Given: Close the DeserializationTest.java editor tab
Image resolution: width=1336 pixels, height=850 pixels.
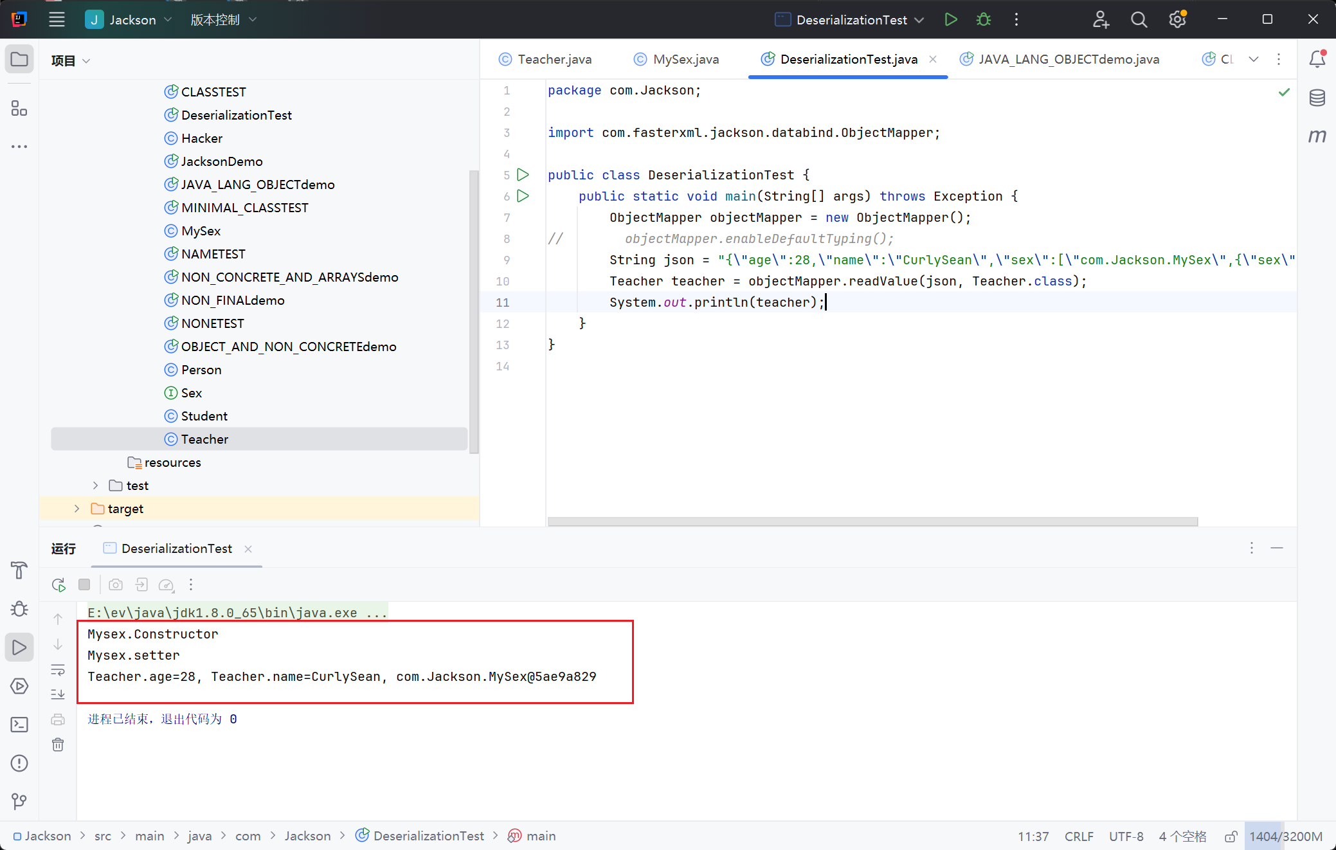Looking at the screenshot, I should 933,59.
